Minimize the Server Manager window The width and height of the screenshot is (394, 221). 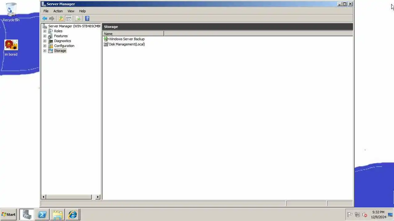pos(340,4)
